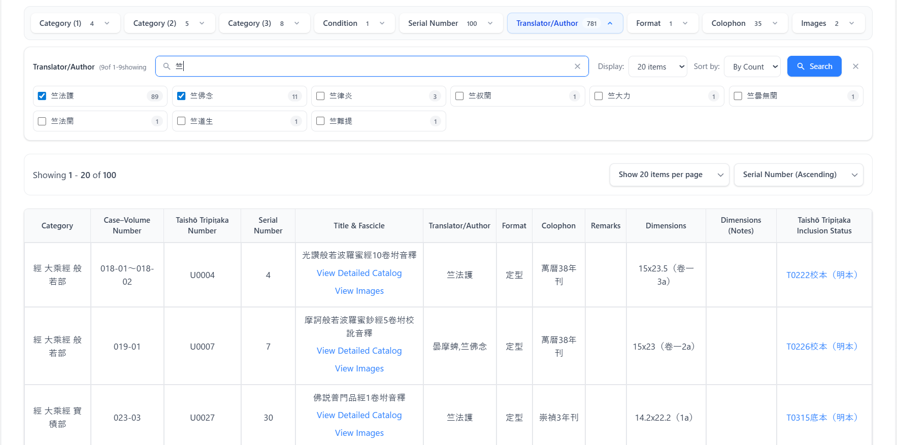Enable the 竺曇無蘭 filter checkbox
The width and height of the screenshot is (897, 445).
click(x=738, y=96)
